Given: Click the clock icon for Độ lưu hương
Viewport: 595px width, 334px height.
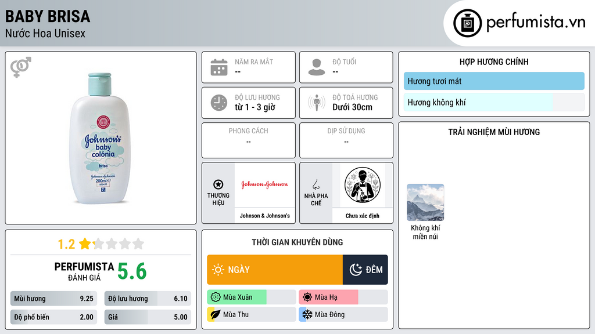Looking at the screenshot, I should (219, 103).
